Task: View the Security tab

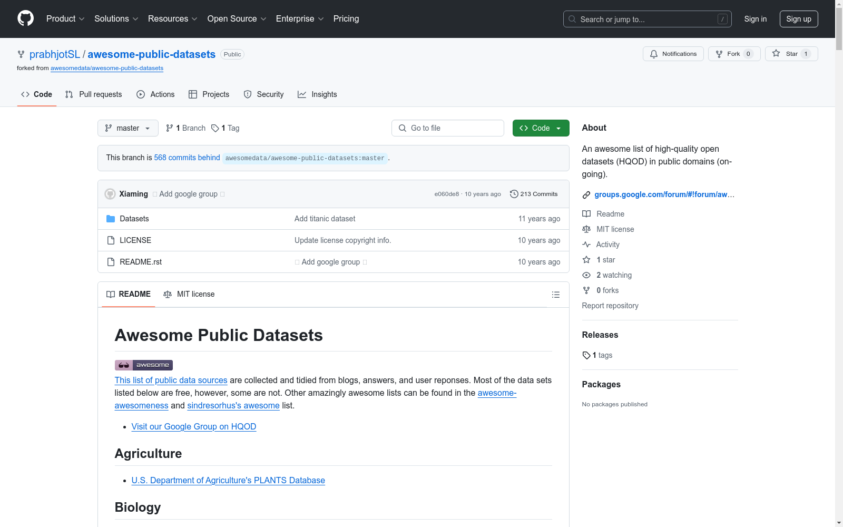Action: point(263,94)
